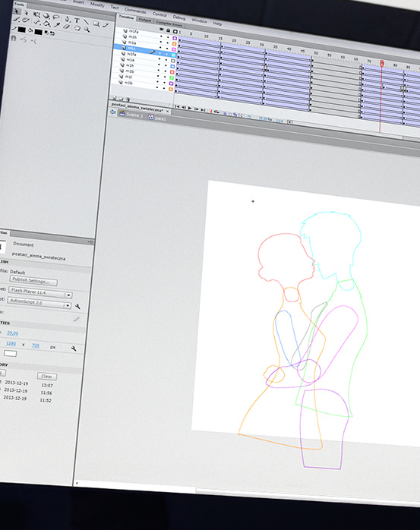The height and width of the screenshot is (530, 420).
Task: Select the Pencil tool
Action: 106,25
